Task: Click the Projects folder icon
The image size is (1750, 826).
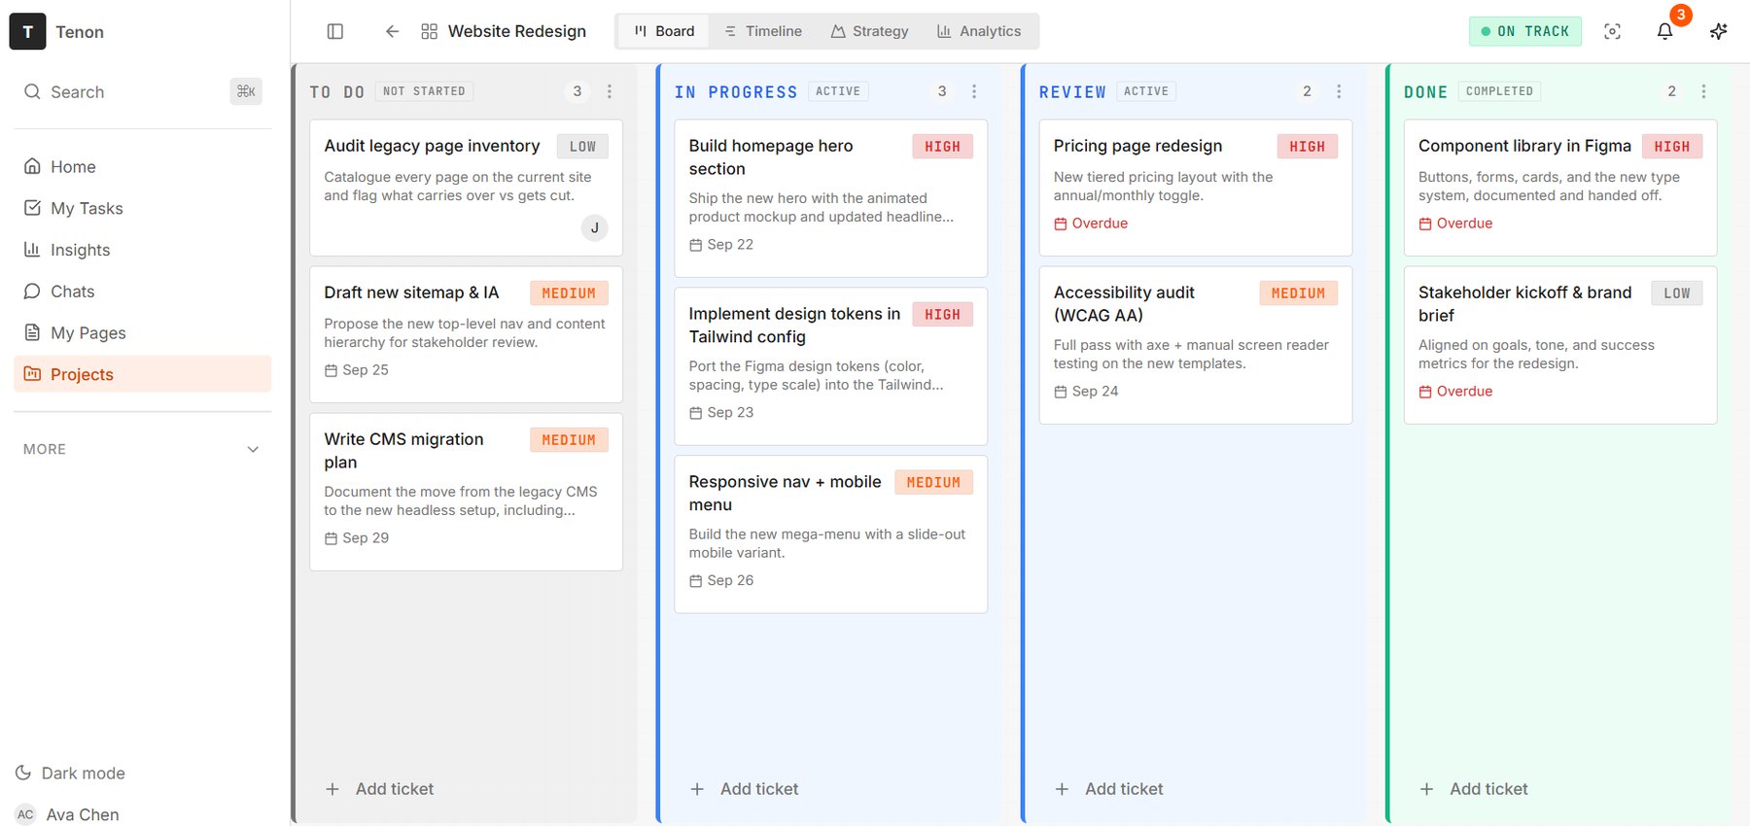Action: coord(32,374)
